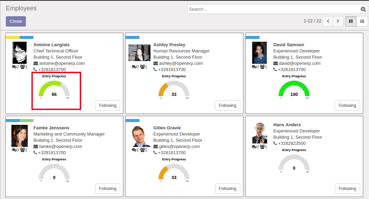Screen dimensions: 369x199
Task: Go to previous page arrow
Action: 328,21
